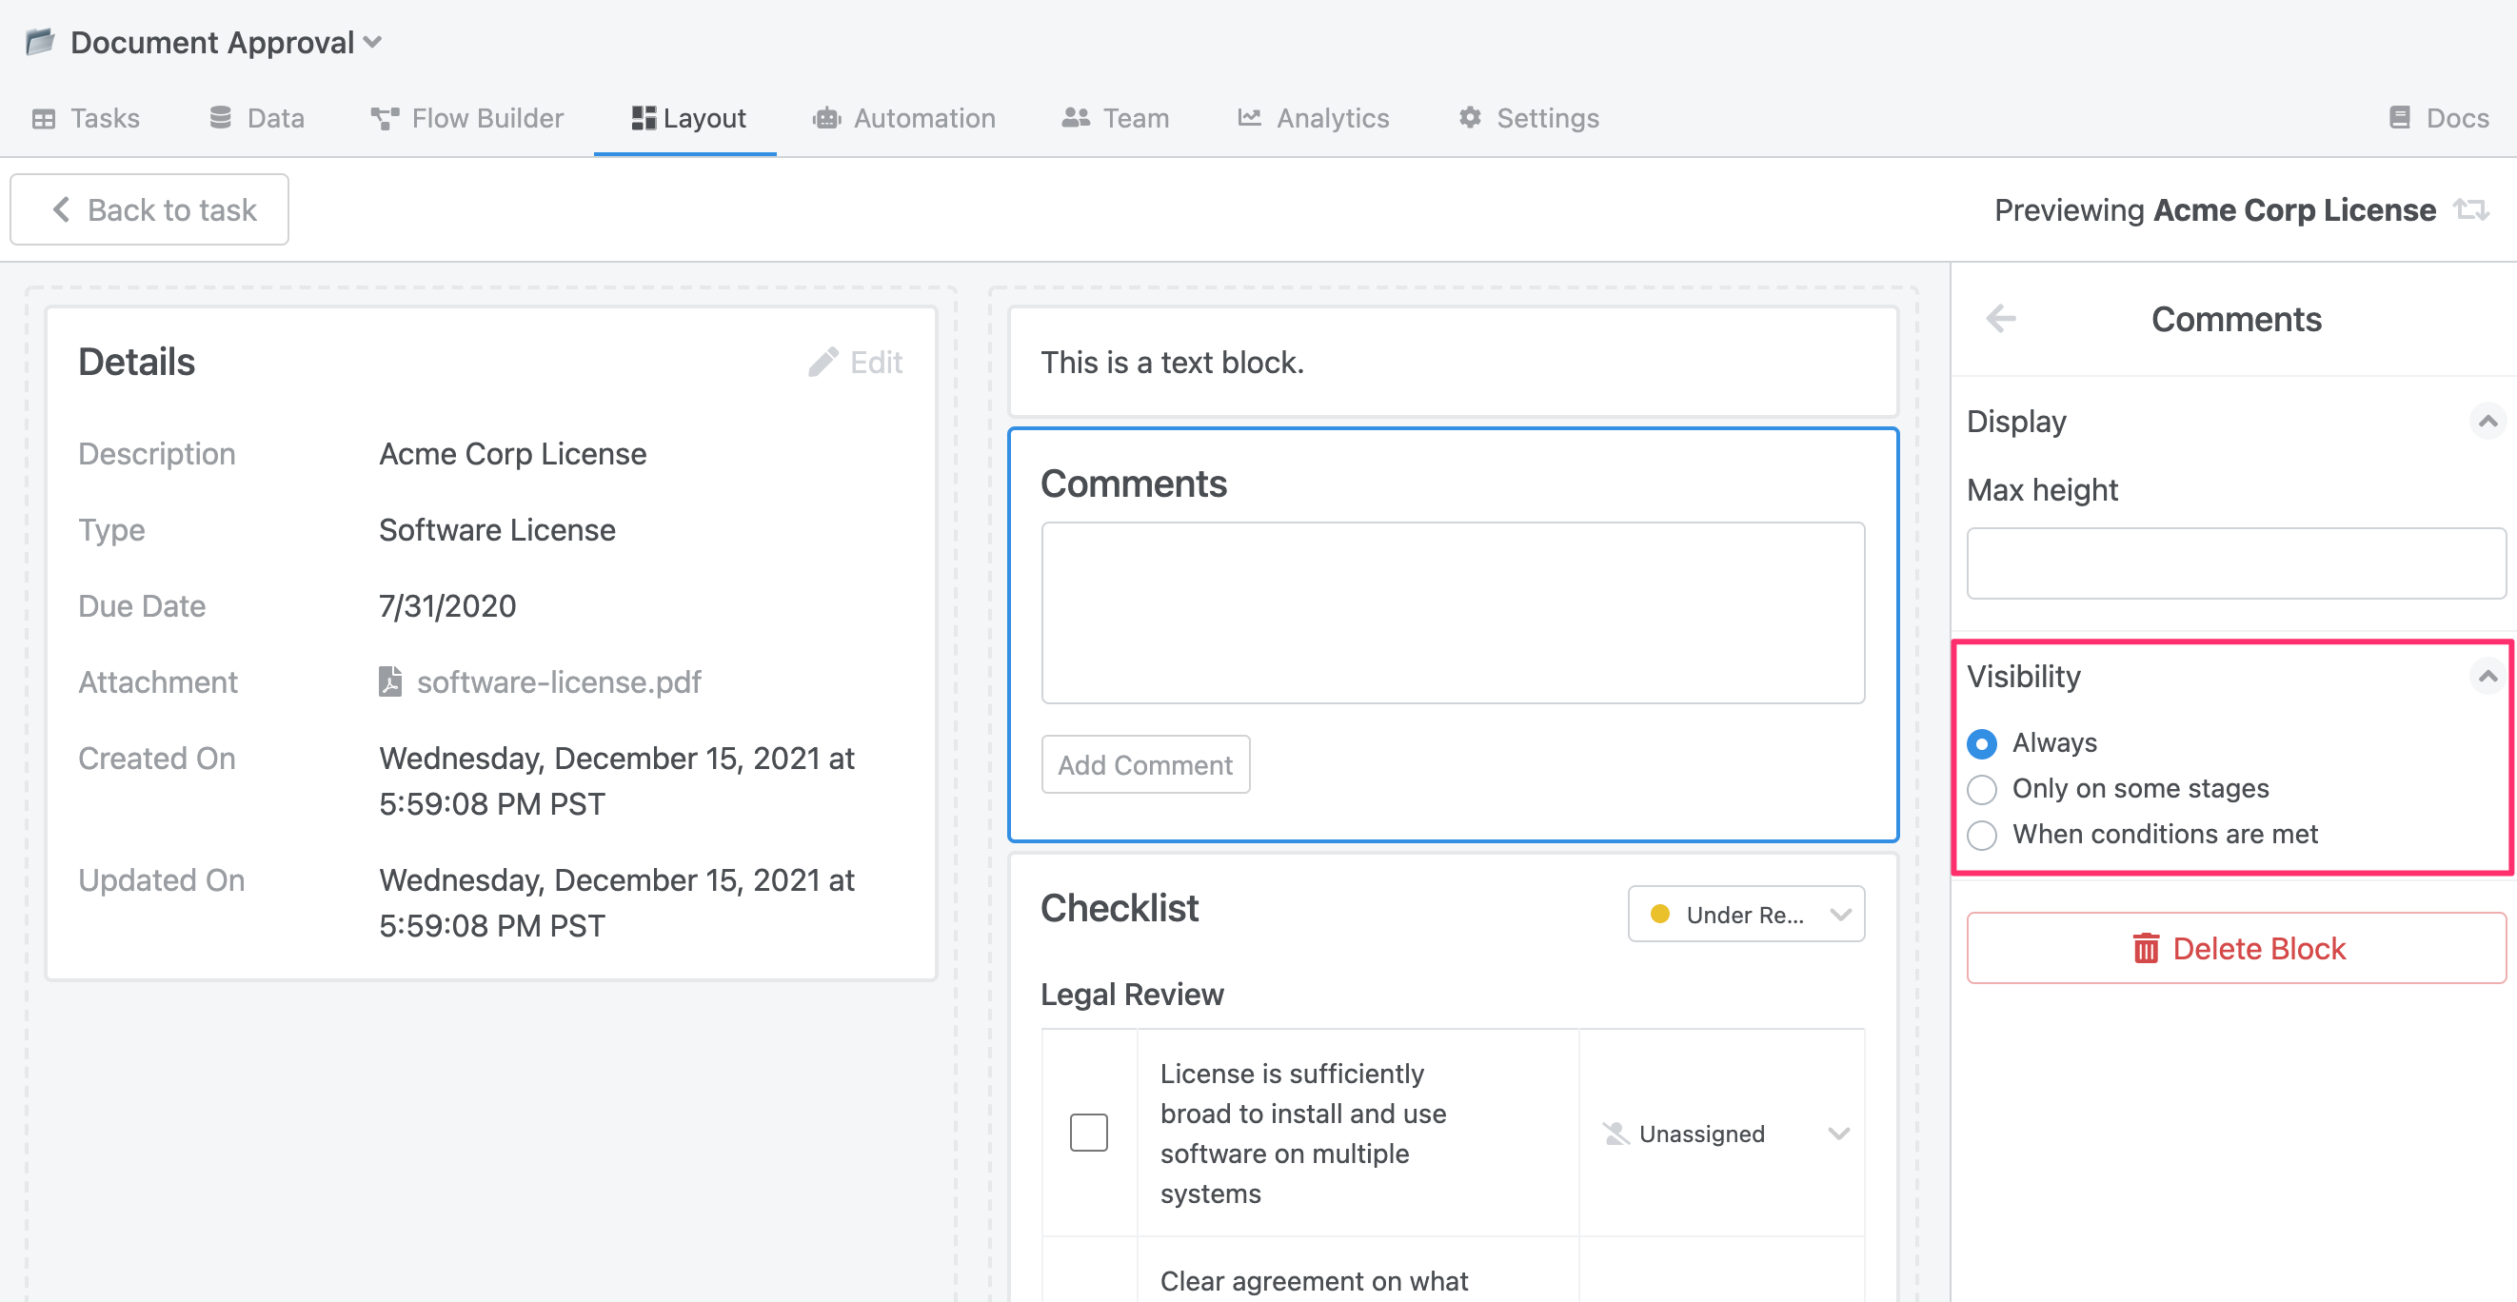Click the back arrow in Comments panel

(x=2001, y=319)
